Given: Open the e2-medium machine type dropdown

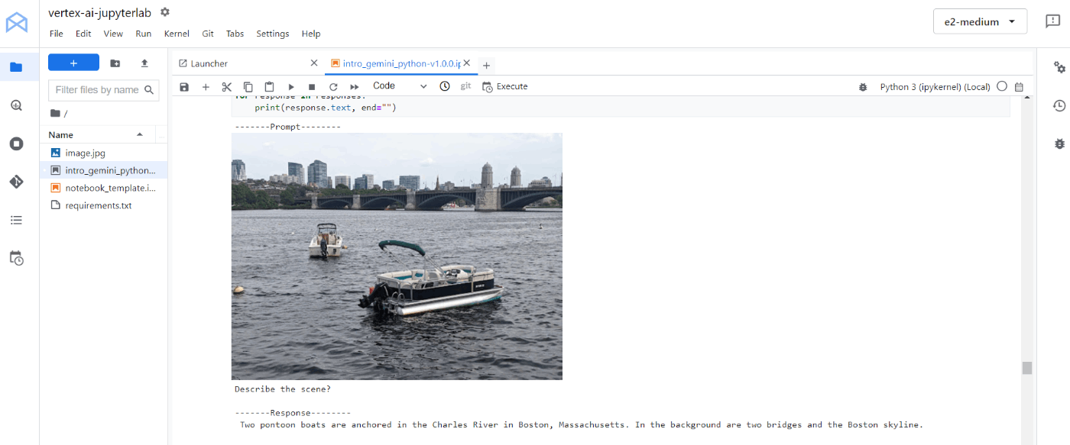Looking at the screenshot, I should (x=980, y=21).
